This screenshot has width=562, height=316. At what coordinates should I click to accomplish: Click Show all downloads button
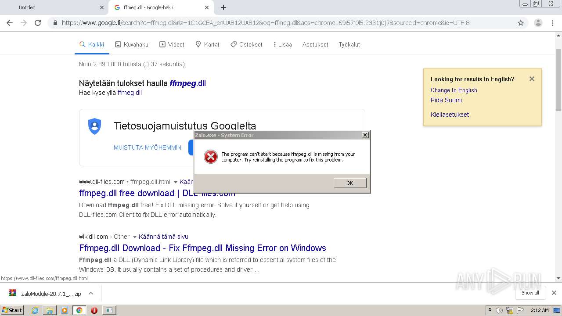pyautogui.click(x=530, y=293)
